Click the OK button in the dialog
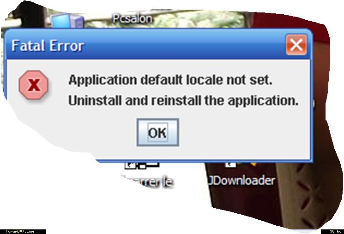This screenshot has width=344, height=234. 158,133
